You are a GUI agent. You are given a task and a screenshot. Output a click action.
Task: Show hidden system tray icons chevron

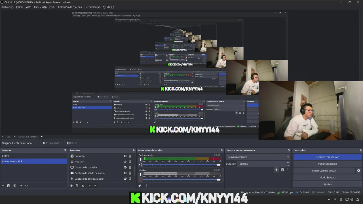tap(329, 200)
